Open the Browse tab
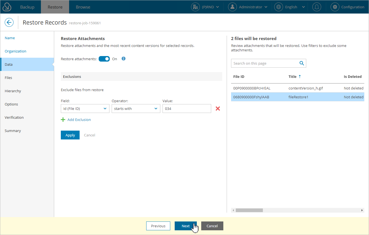 click(x=83, y=7)
